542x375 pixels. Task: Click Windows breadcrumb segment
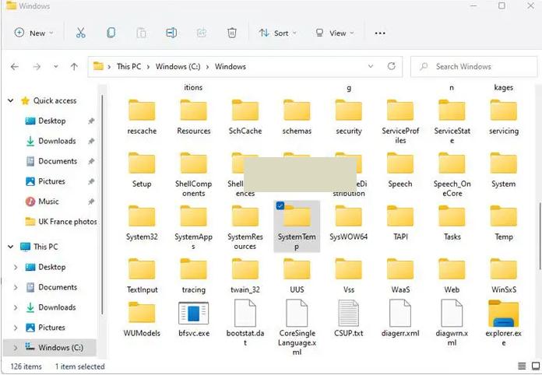pyautogui.click(x=231, y=66)
